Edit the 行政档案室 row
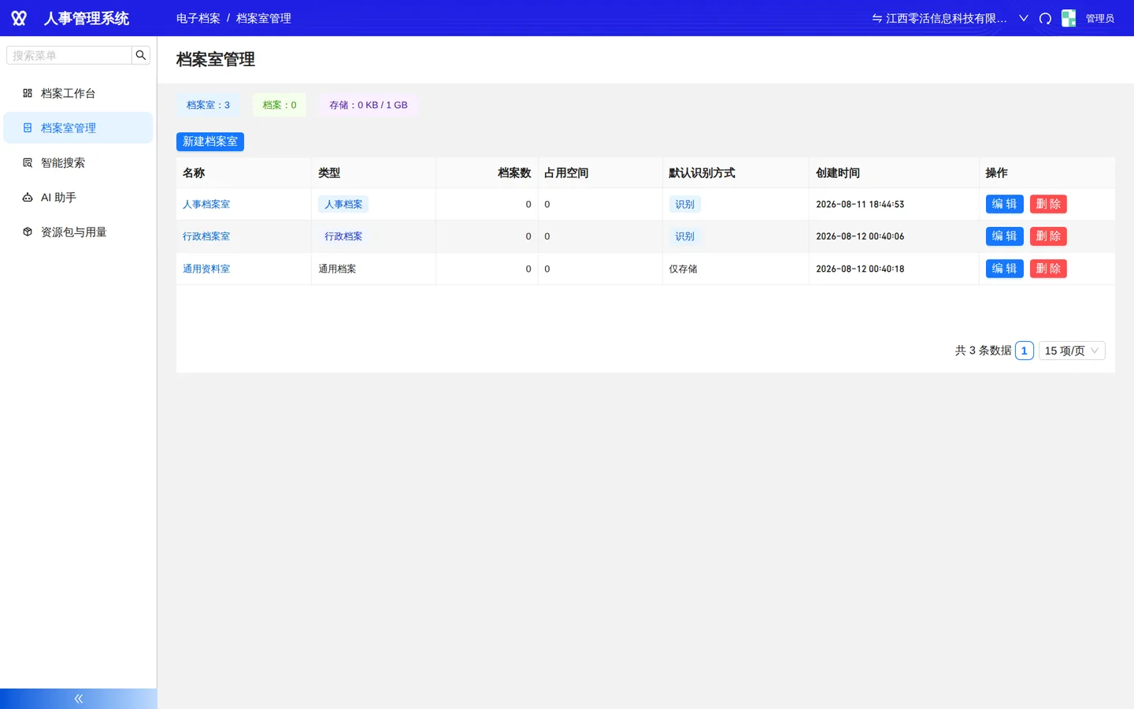 [x=1004, y=236]
